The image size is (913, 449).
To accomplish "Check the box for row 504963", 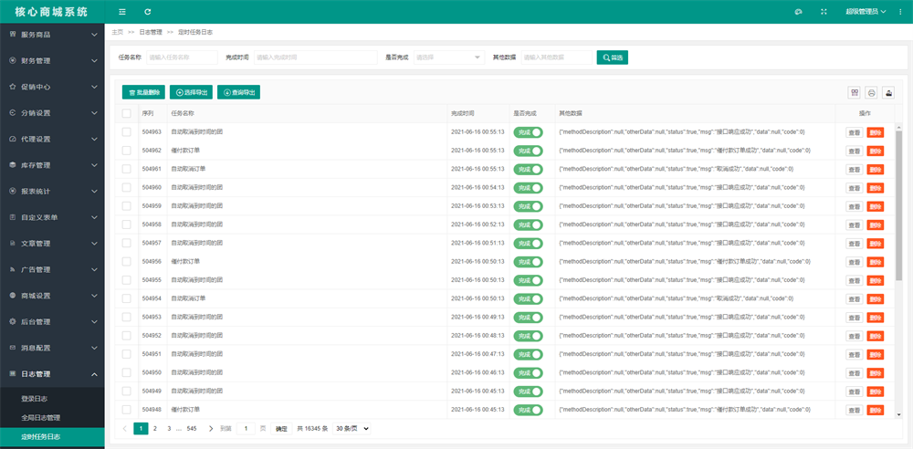I will click(x=126, y=132).
